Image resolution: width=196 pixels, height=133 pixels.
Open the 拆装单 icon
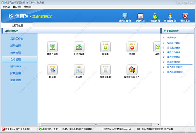(x=53, y=70)
